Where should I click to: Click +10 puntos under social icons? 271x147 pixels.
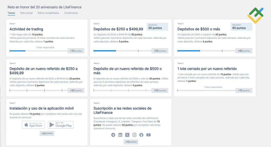coord(131,142)
